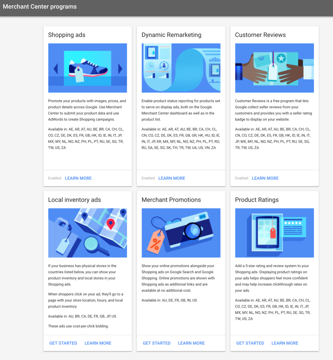Open Learn More for Local inventory ads
Screen dimensions: 333x360
click(98, 343)
